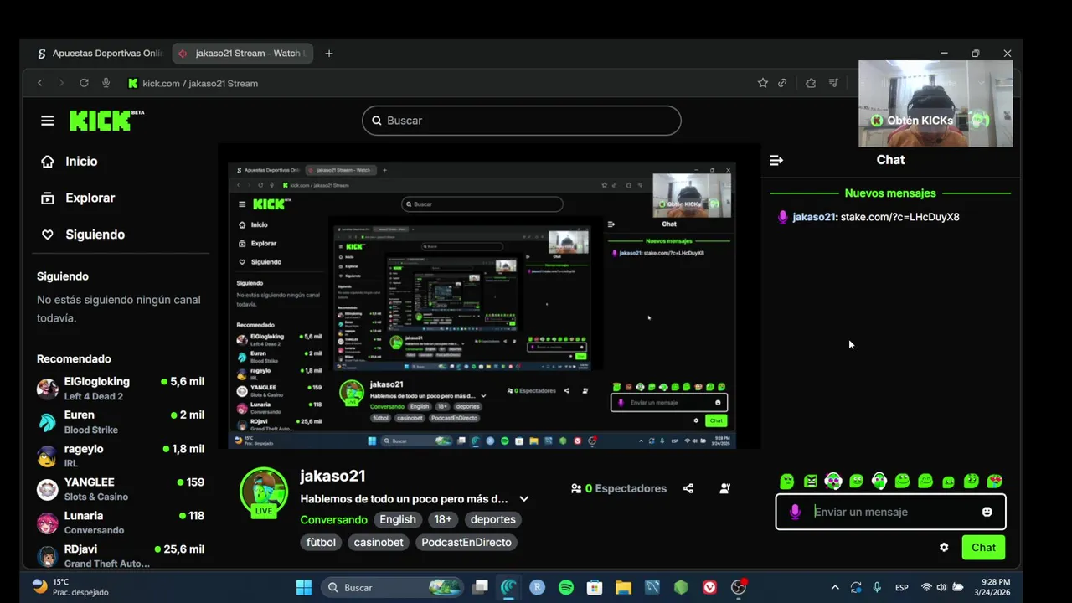Switch to jakaso21 Stream tab
Image resolution: width=1072 pixels, height=603 pixels.
[x=241, y=54]
